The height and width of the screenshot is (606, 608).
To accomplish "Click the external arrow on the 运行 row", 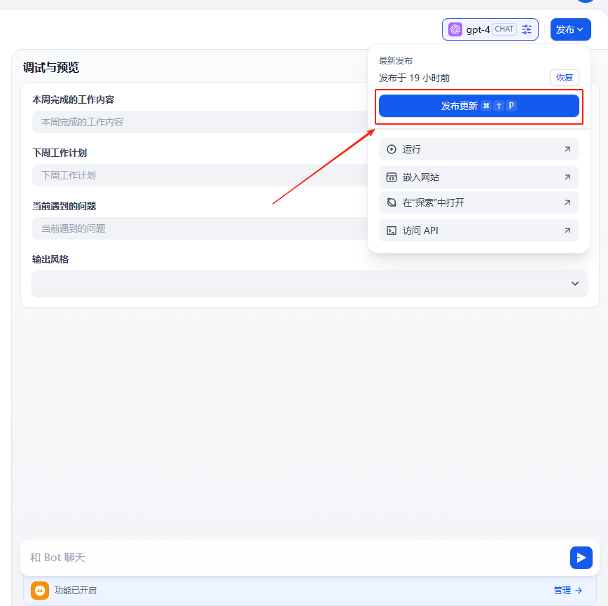I will point(567,149).
